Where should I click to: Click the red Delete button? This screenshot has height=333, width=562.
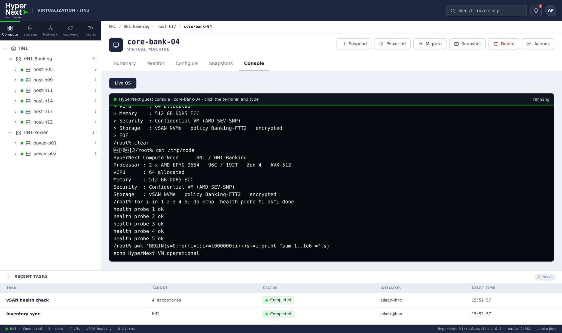click(504, 44)
